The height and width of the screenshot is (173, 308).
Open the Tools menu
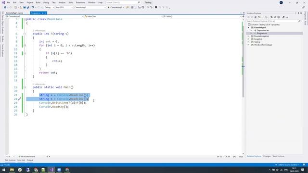pyautogui.click(x=71, y=2)
